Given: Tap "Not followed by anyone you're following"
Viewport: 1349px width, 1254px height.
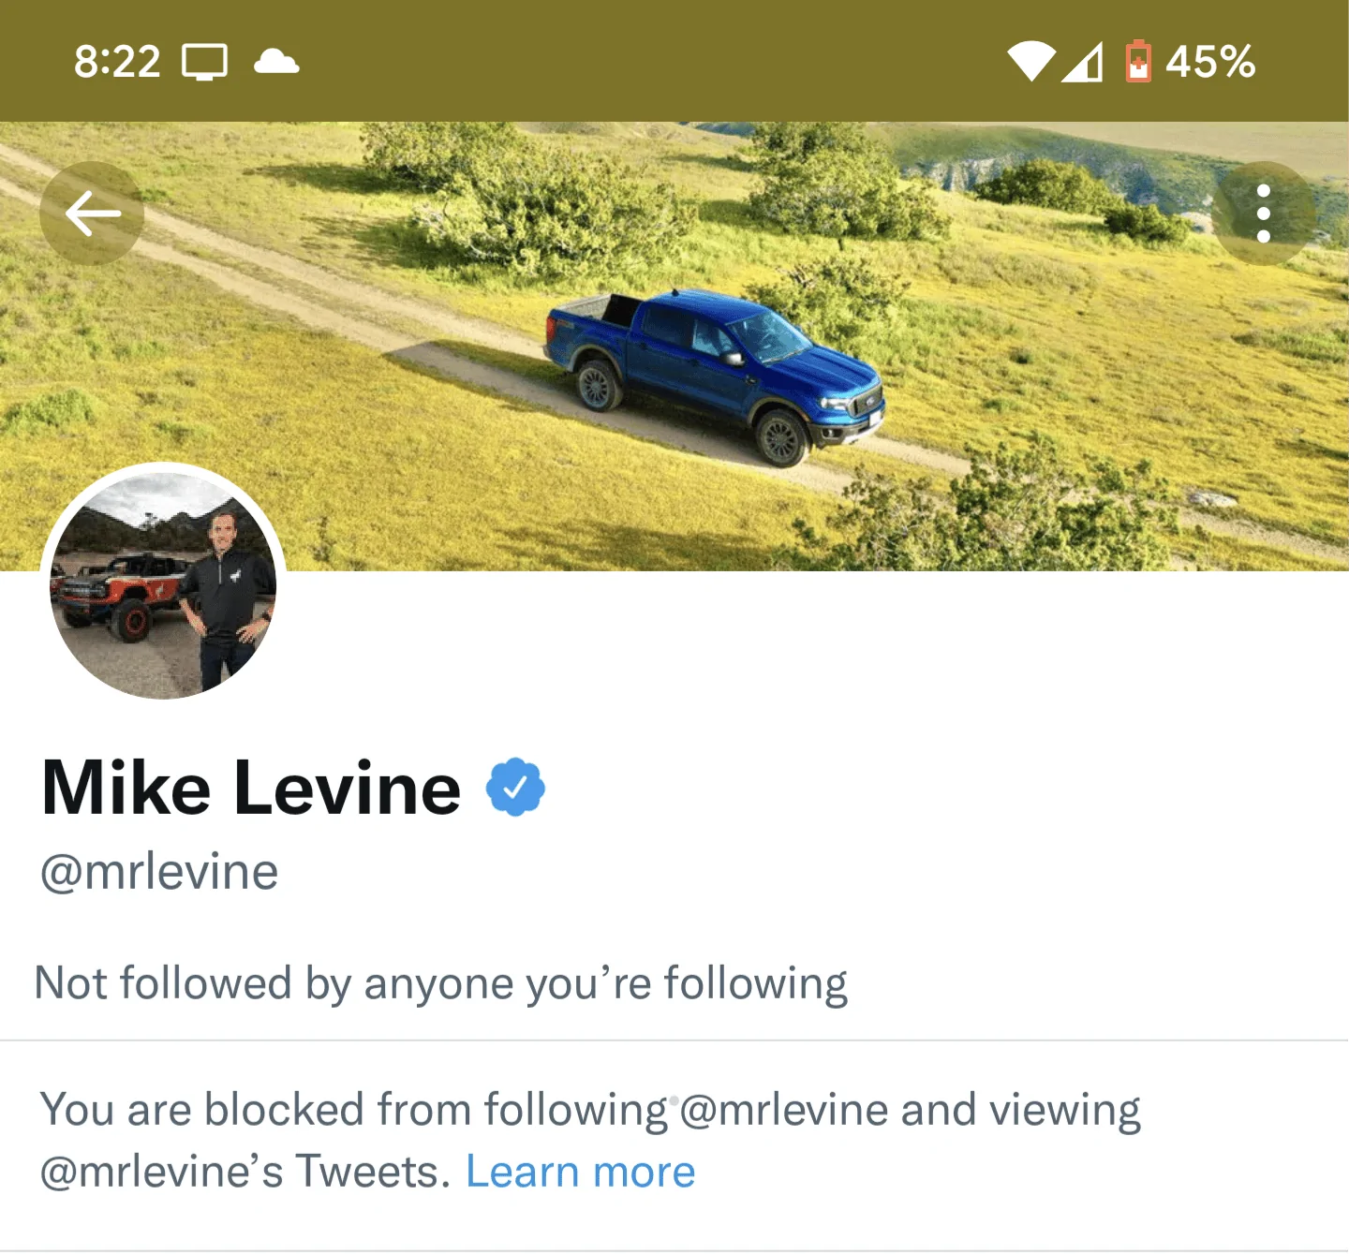Looking at the screenshot, I should [440, 984].
